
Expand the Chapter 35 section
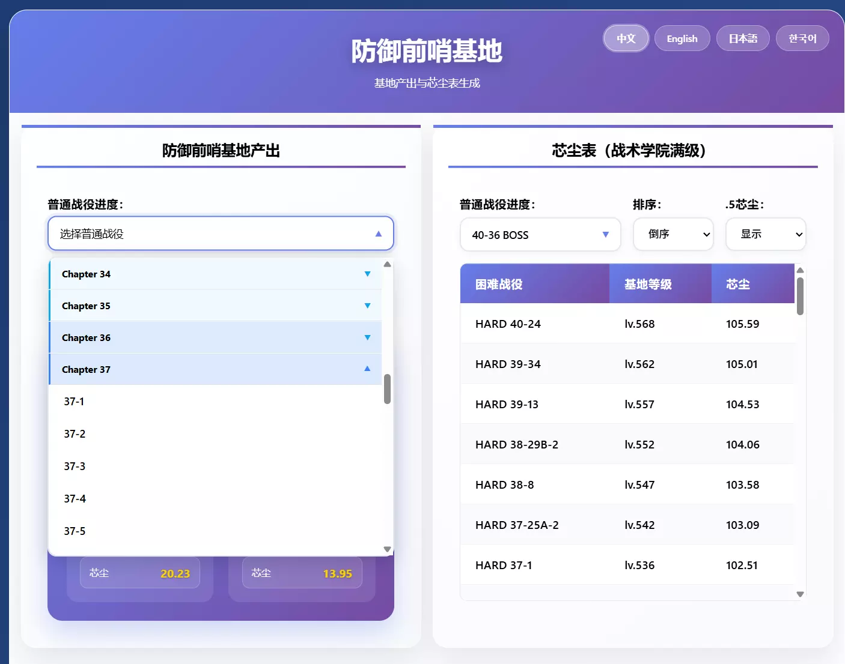coord(215,306)
